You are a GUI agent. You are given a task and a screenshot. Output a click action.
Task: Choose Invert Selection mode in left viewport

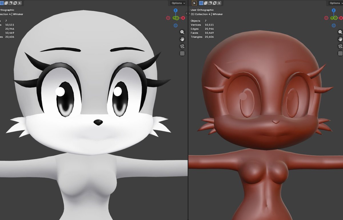[15, 3]
